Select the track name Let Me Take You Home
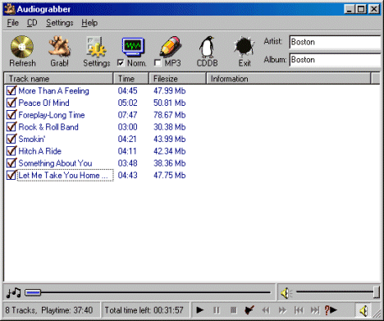 click(65, 175)
